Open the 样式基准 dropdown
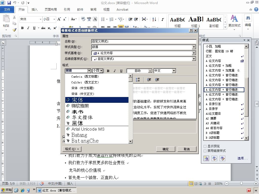 194,53
